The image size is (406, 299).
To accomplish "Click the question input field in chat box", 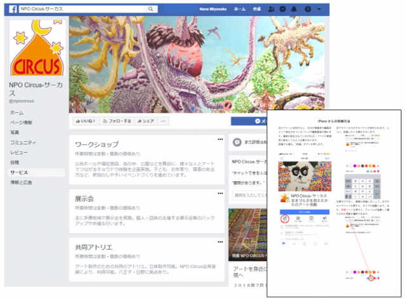I will coord(249,195).
